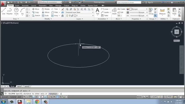Open the Annotate ribbon tab

pos(25,5)
